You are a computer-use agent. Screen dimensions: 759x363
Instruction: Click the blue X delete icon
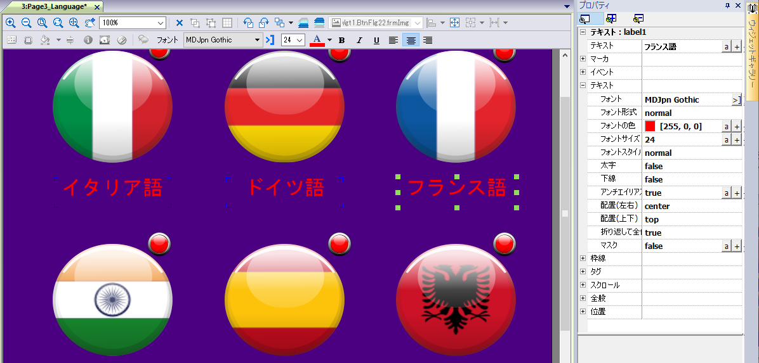(x=179, y=23)
